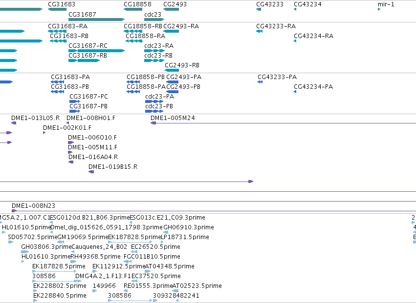416x303 pixels.
Task: Select the GH03806.3prime EST label
Action: (x=46, y=247)
